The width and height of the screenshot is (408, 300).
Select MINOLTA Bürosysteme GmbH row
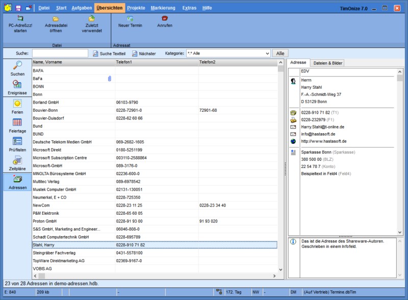(155, 173)
